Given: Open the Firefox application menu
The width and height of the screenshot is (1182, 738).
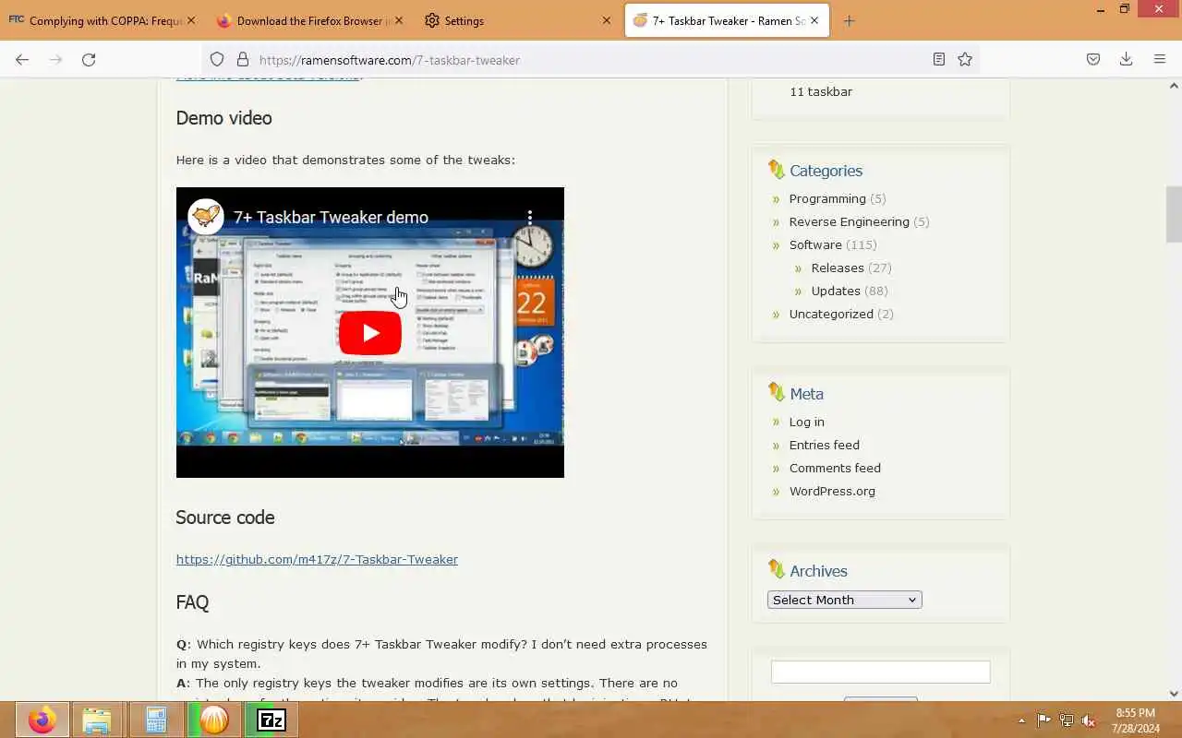Looking at the screenshot, I should tap(1160, 59).
